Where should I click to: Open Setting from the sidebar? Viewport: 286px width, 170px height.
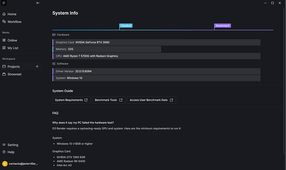(12, 145)
